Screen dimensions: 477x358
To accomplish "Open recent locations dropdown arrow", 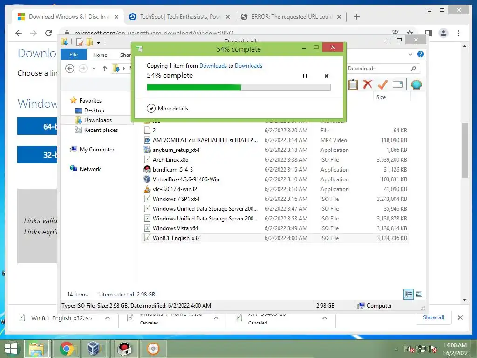I will 94,69.
